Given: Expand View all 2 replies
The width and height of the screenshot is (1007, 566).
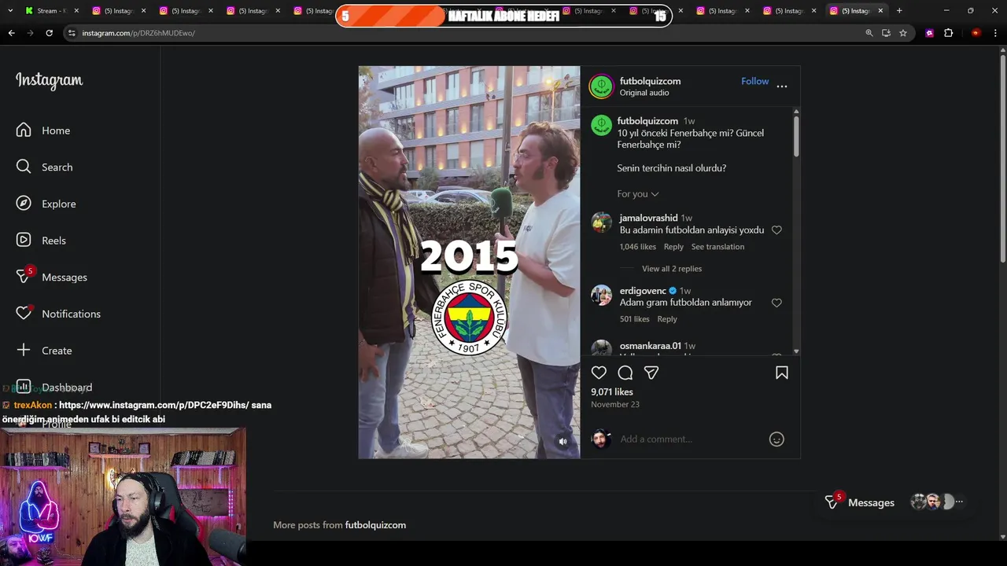Looking at the screenshot, I should pos(672,269).
